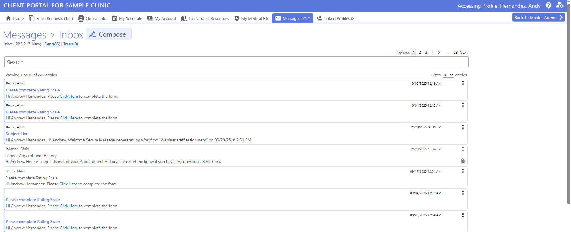
Task: Open kebab menu for 08/28/2025 message
Action: pyautogui.click(x=463, y=215)
